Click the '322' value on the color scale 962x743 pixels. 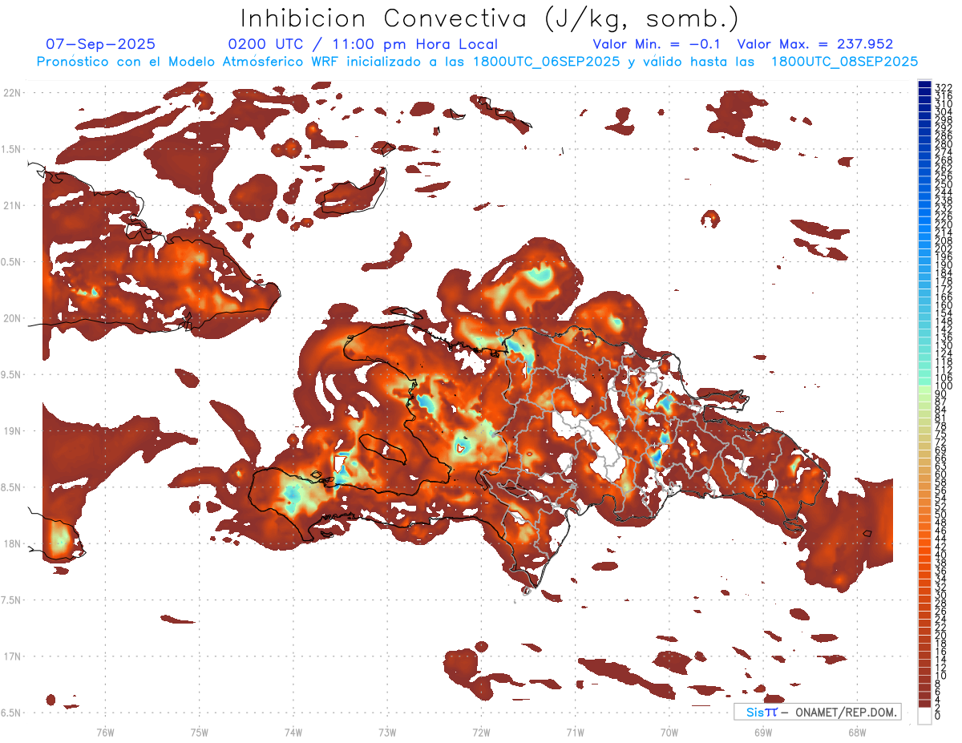click(x=943, y=87)
